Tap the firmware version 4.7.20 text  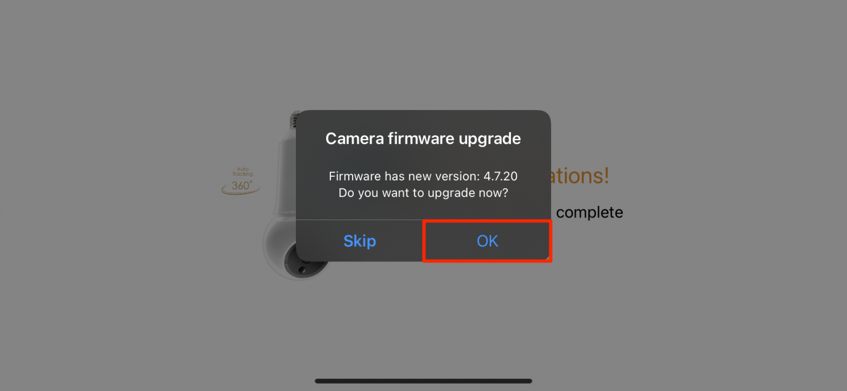500,176
